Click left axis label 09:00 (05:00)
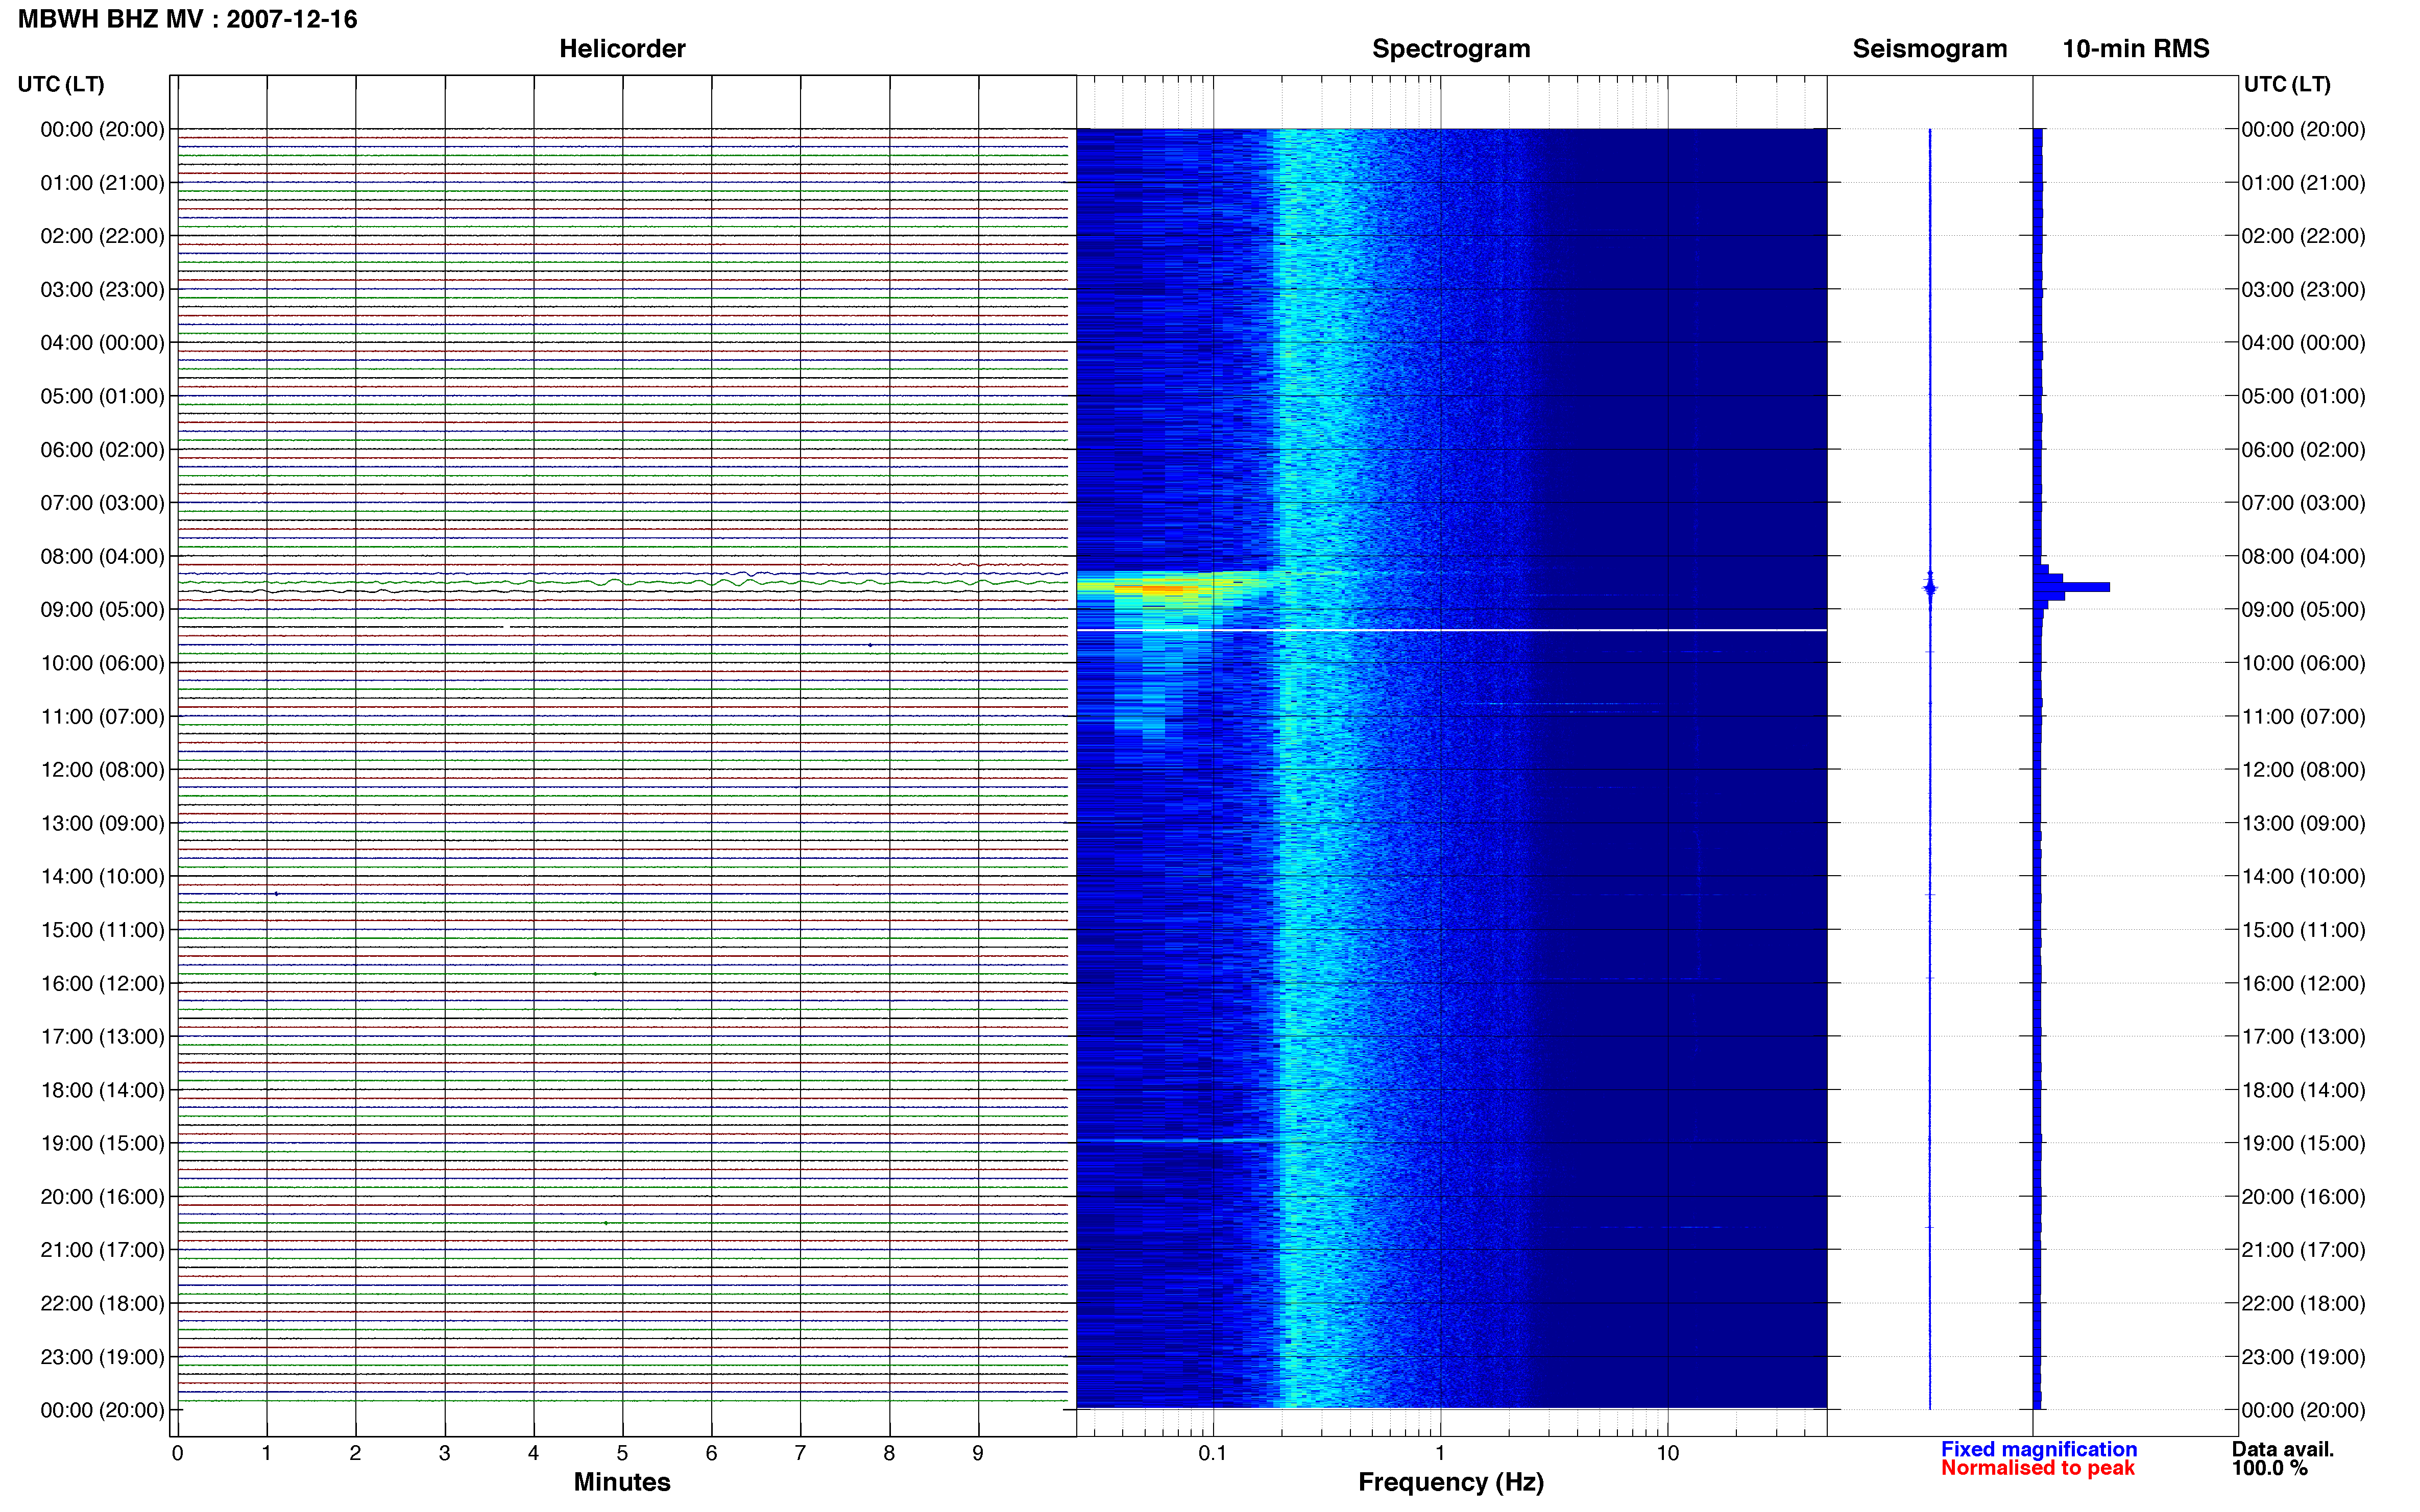This screenshot has width=2420, height=1512. tap(102, 610)
